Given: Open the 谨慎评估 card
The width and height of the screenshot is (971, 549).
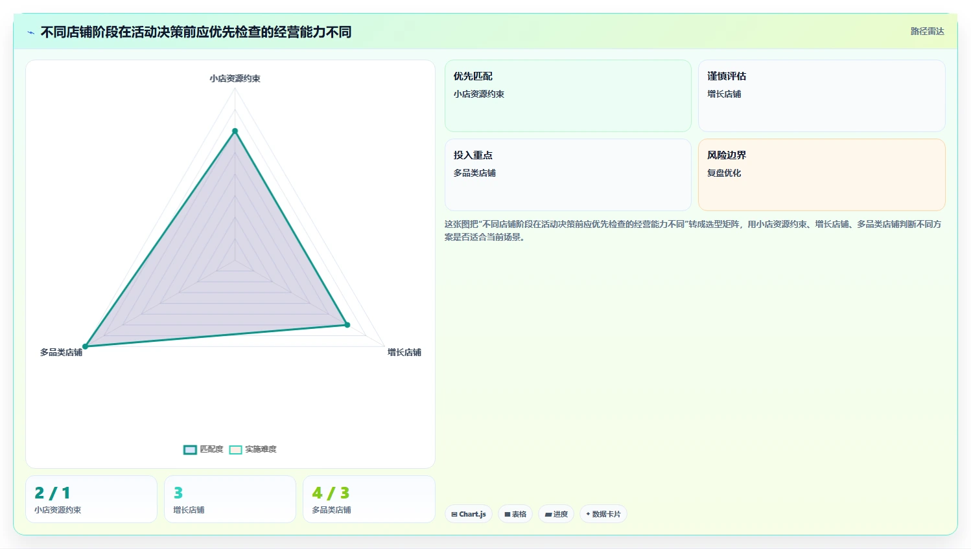Looking at the screenshot, I should click(x=821, y=96).
